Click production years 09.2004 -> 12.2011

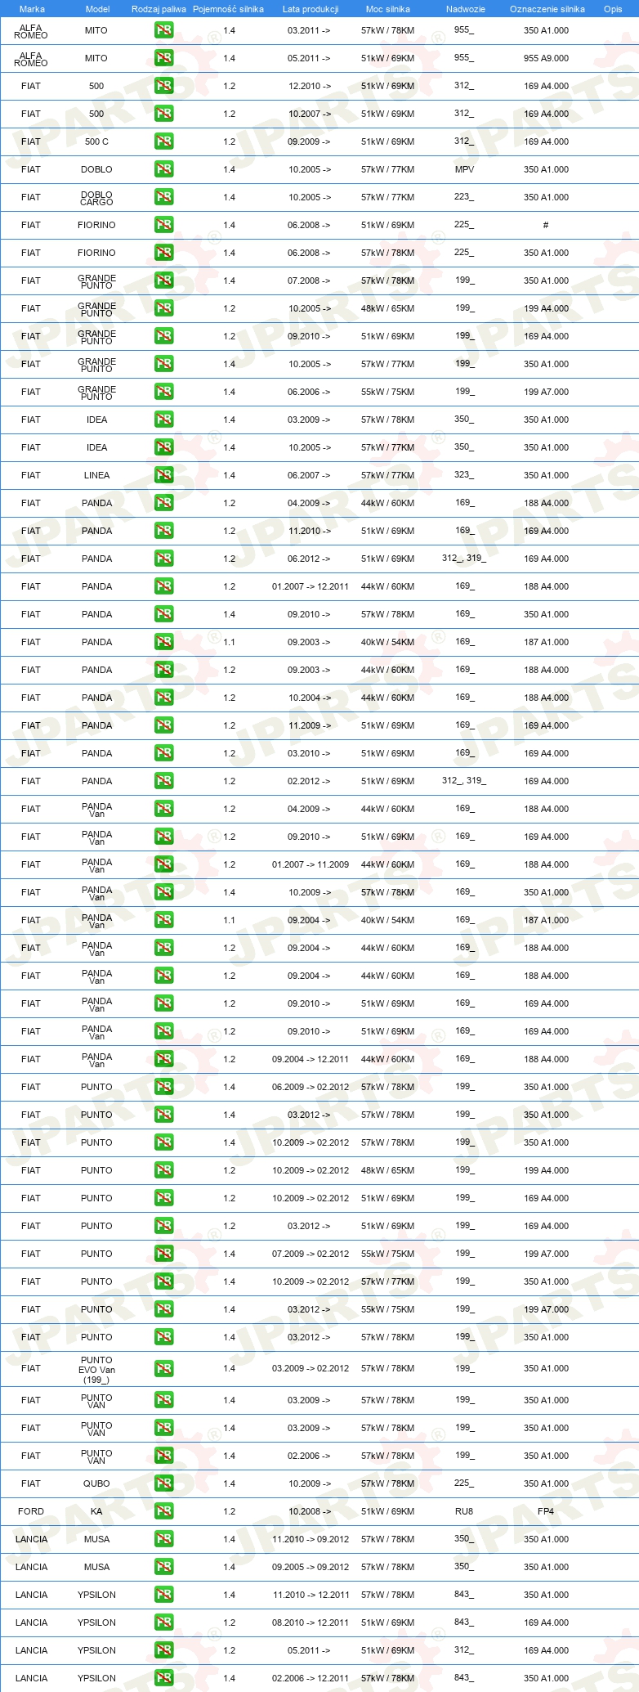311,1059
